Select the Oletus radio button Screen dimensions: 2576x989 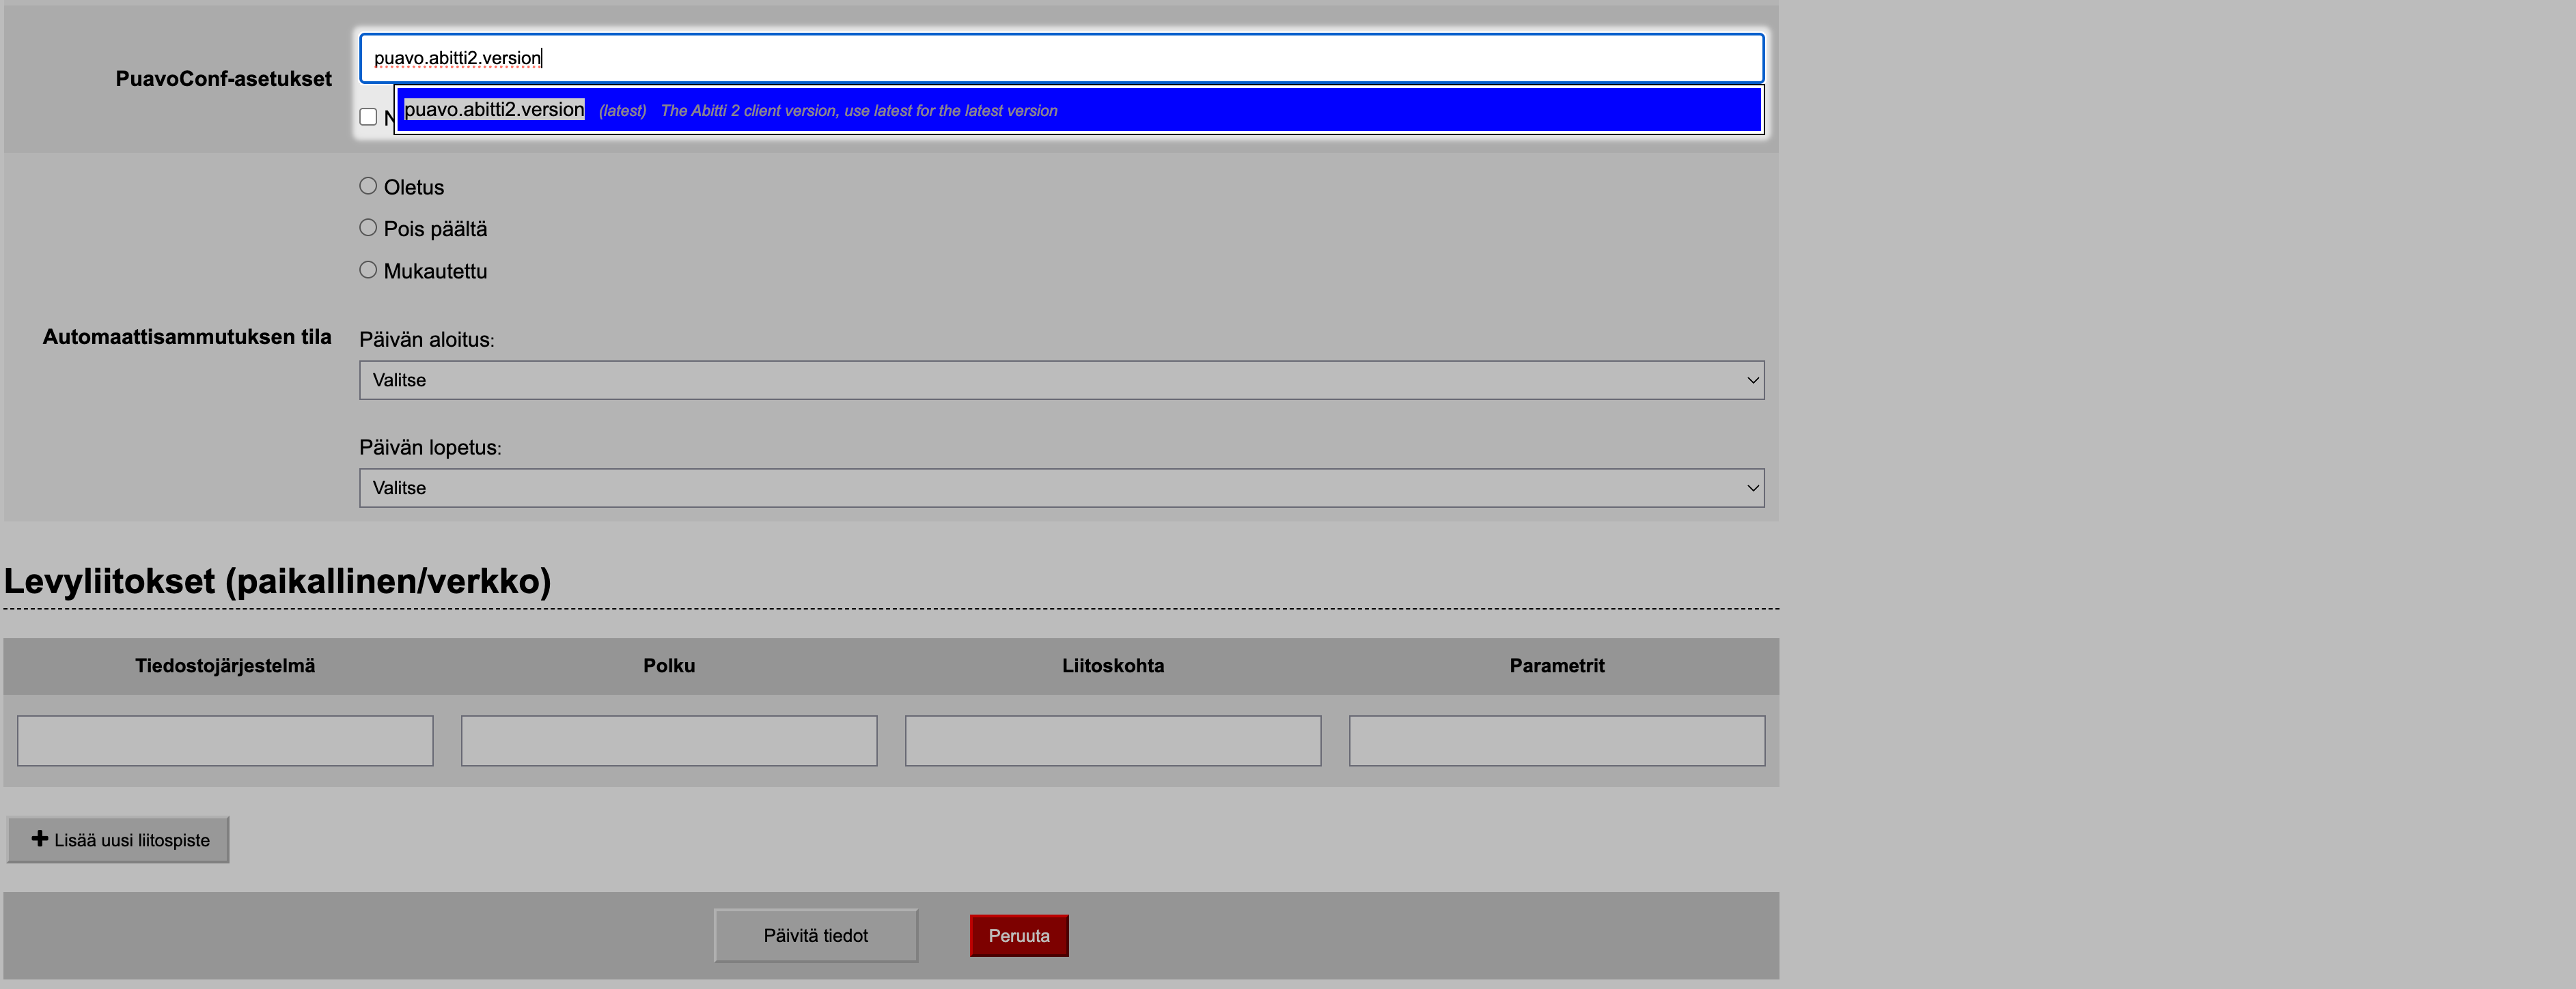368,186
